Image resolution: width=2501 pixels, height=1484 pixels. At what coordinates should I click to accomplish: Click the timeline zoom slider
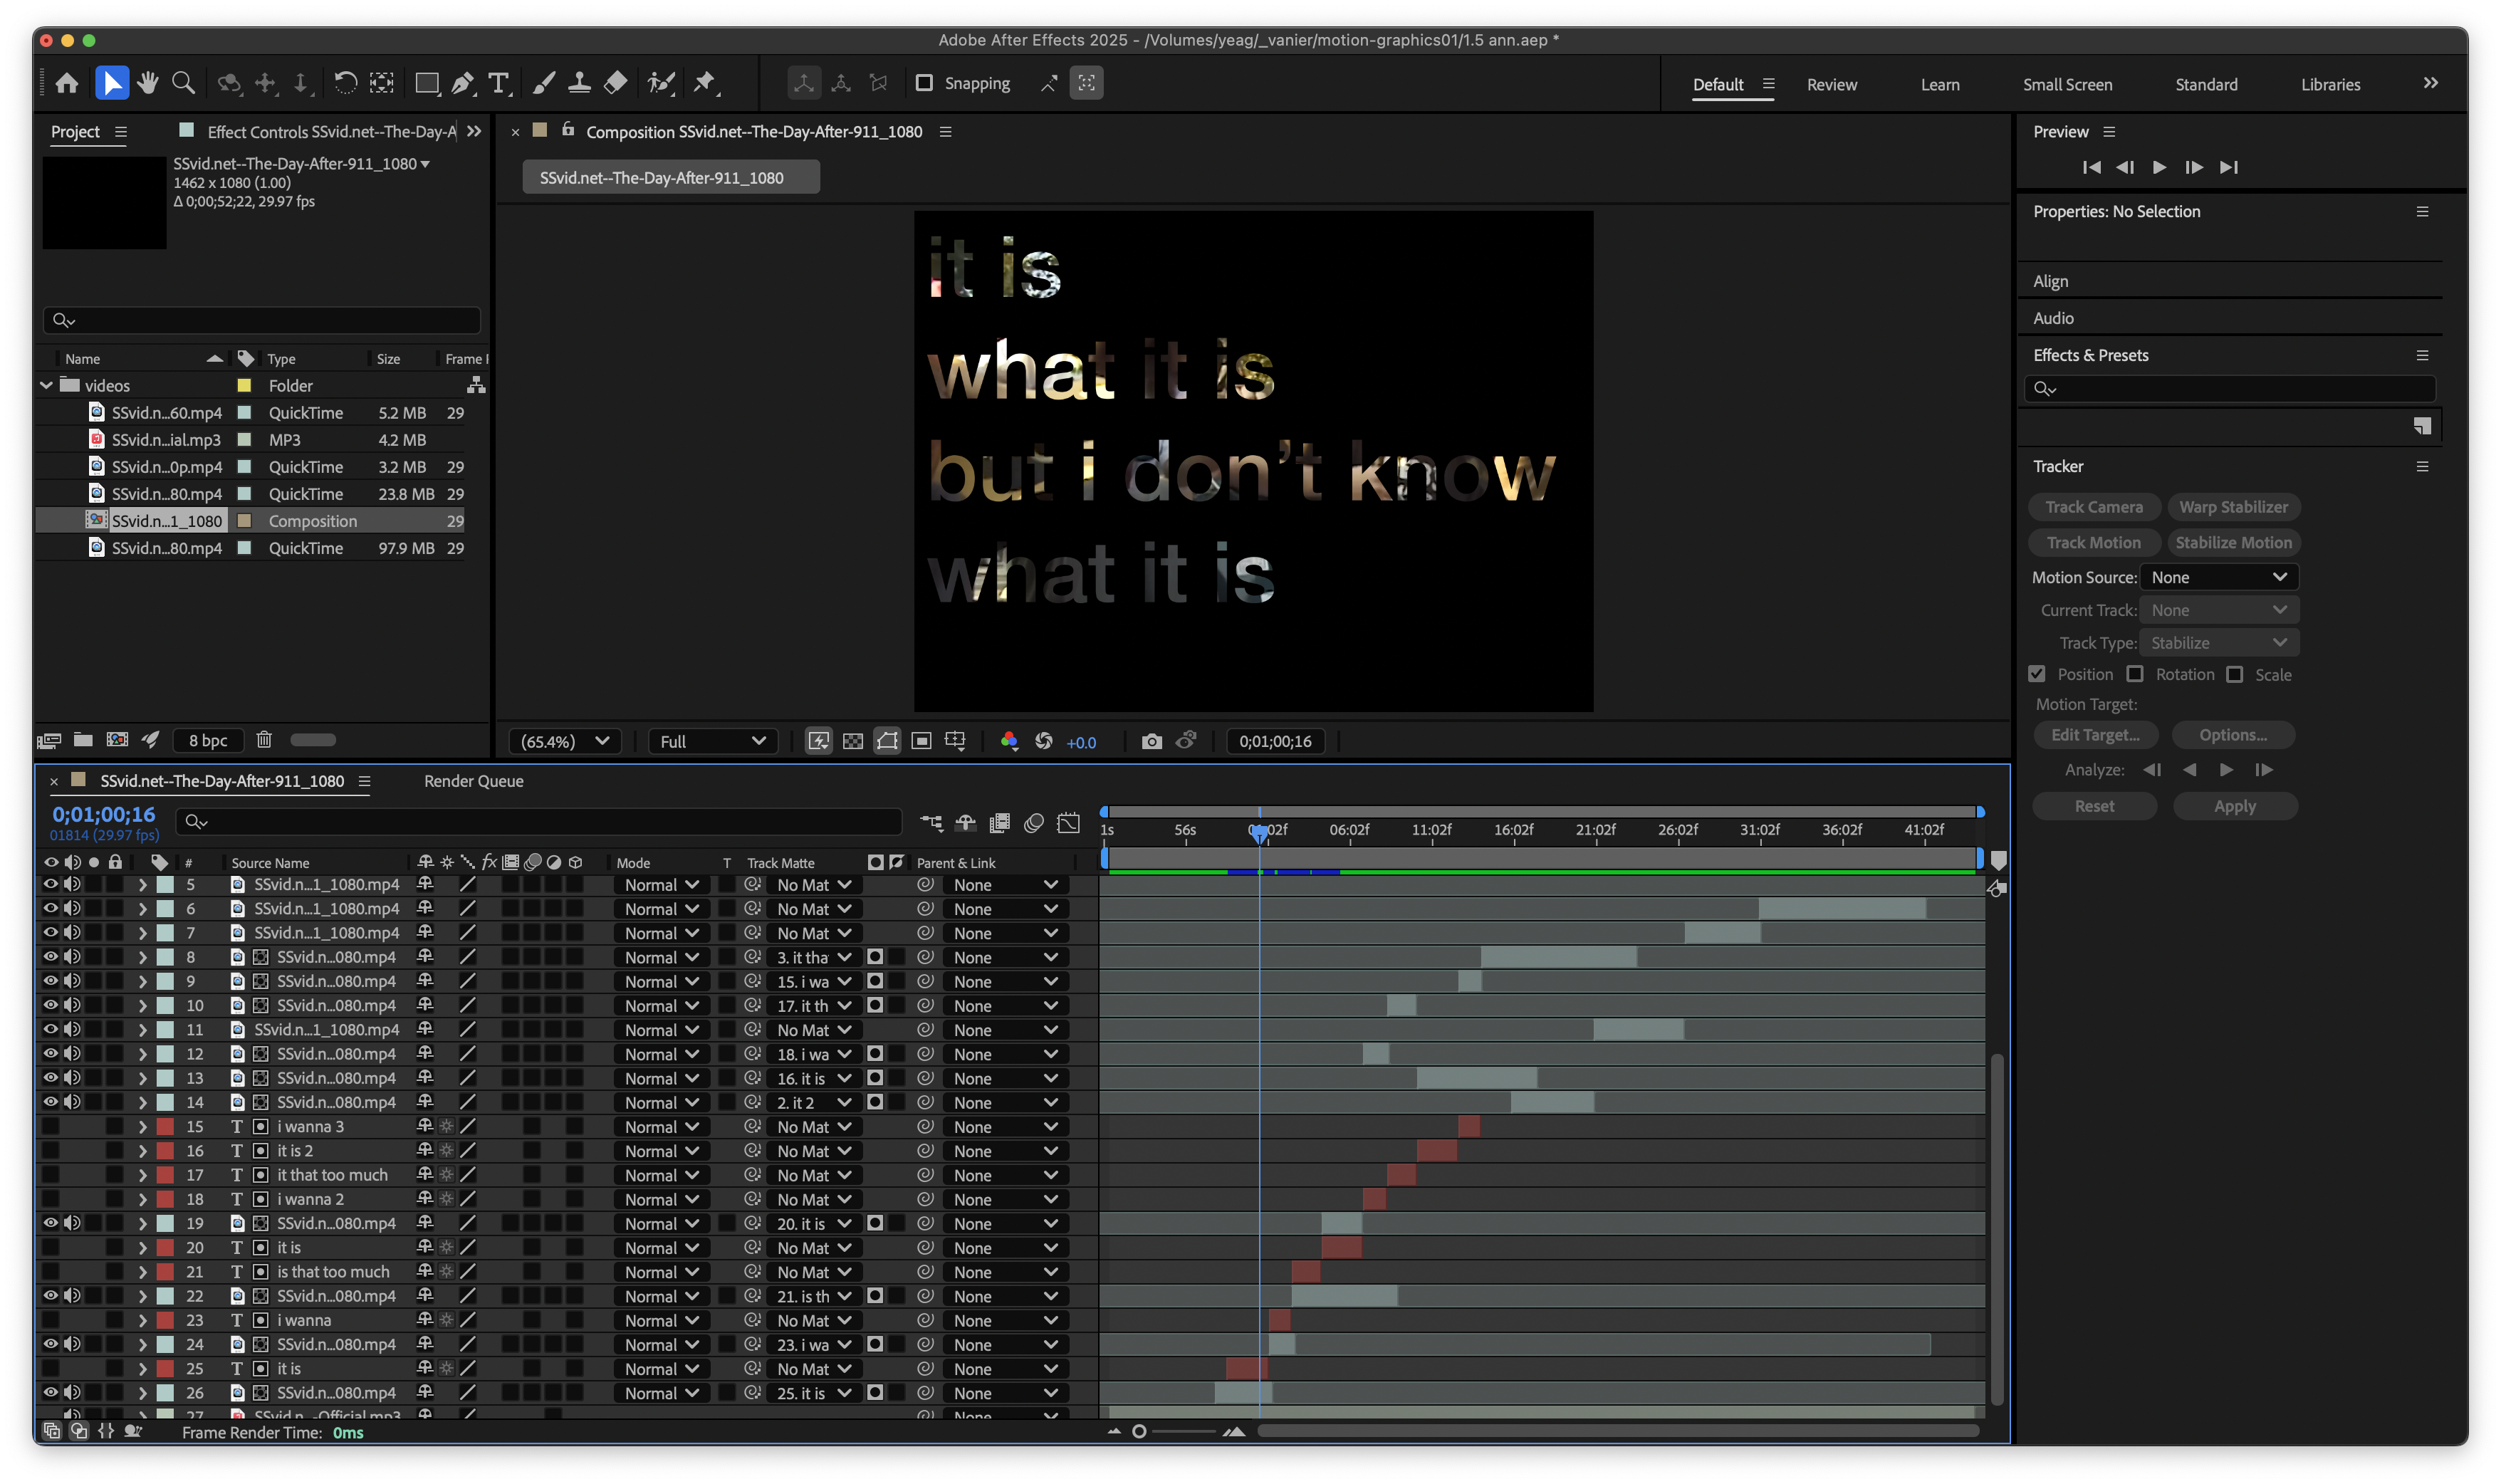pos(1140,1431)
